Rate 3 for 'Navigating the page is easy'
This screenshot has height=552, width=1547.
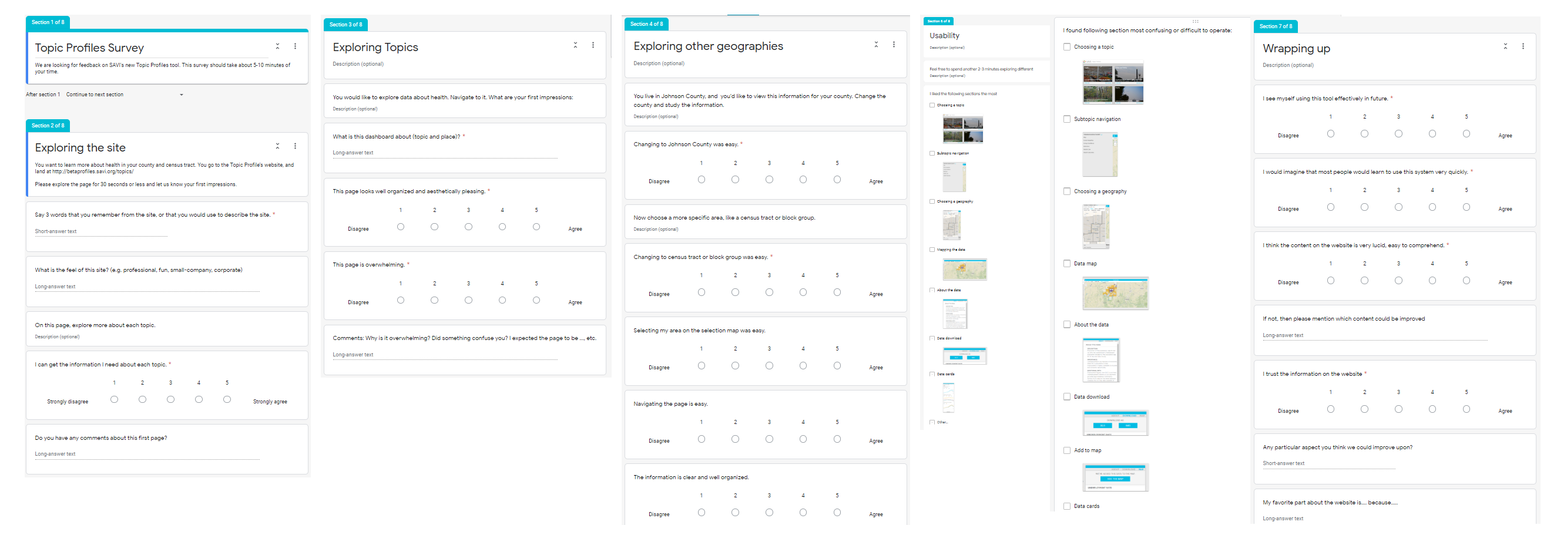[x=769, y=439]
